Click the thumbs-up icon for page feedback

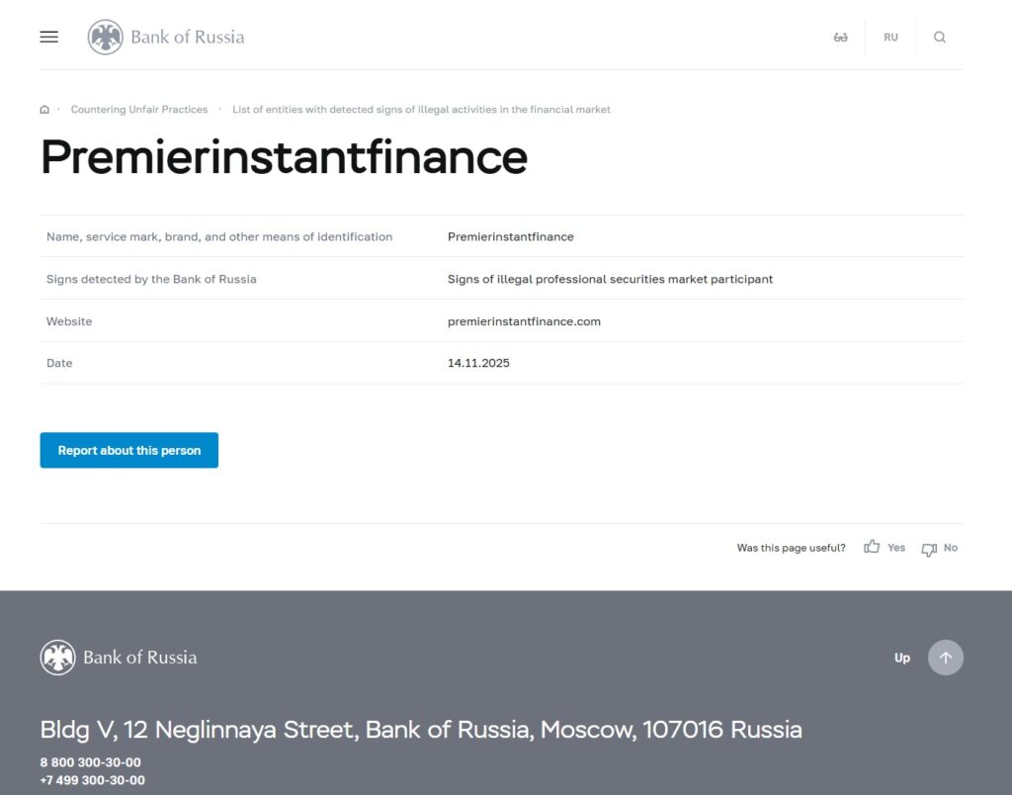click(871, 546)
